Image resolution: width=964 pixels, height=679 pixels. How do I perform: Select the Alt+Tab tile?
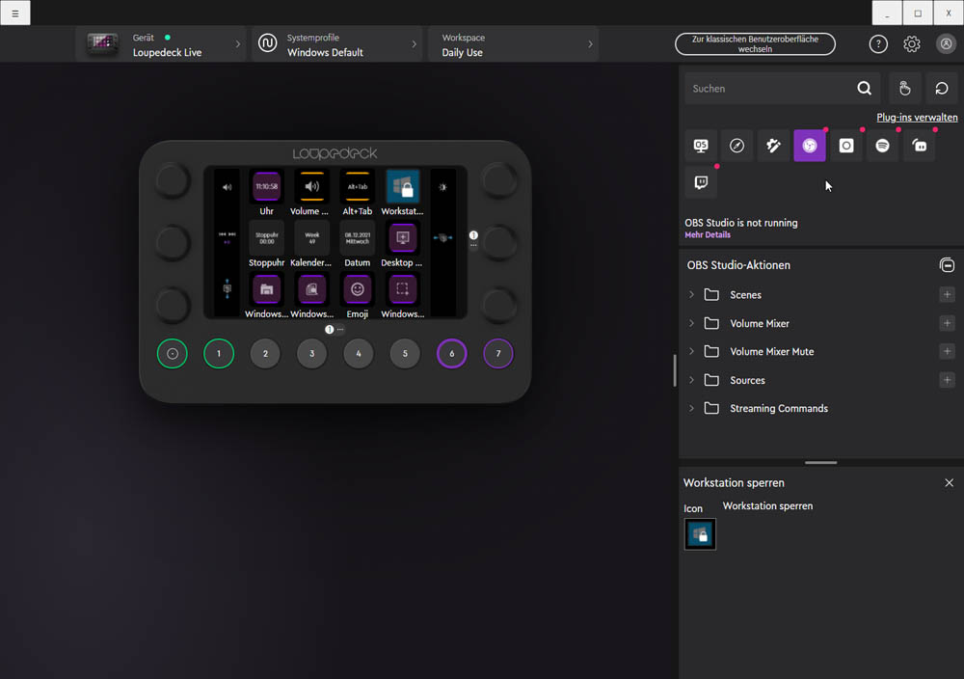click(358, 186)
